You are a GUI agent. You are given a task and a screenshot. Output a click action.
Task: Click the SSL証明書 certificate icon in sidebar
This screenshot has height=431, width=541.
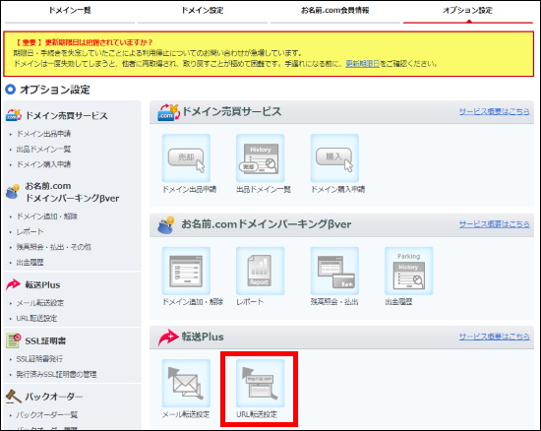pyautogui.click(x=14, y=340)
